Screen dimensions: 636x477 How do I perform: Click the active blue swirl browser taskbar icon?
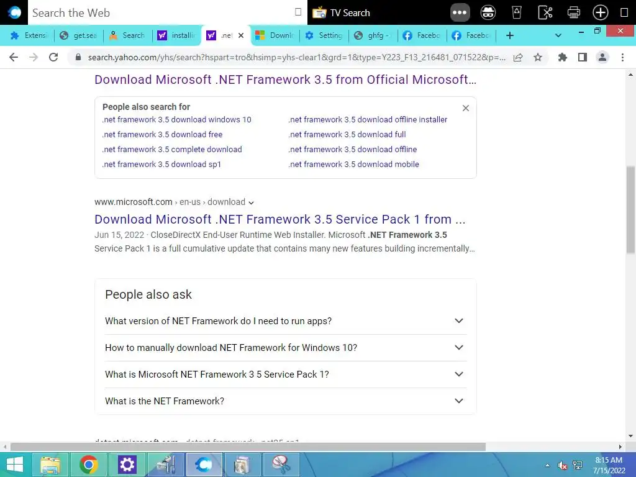click(204, 465)
